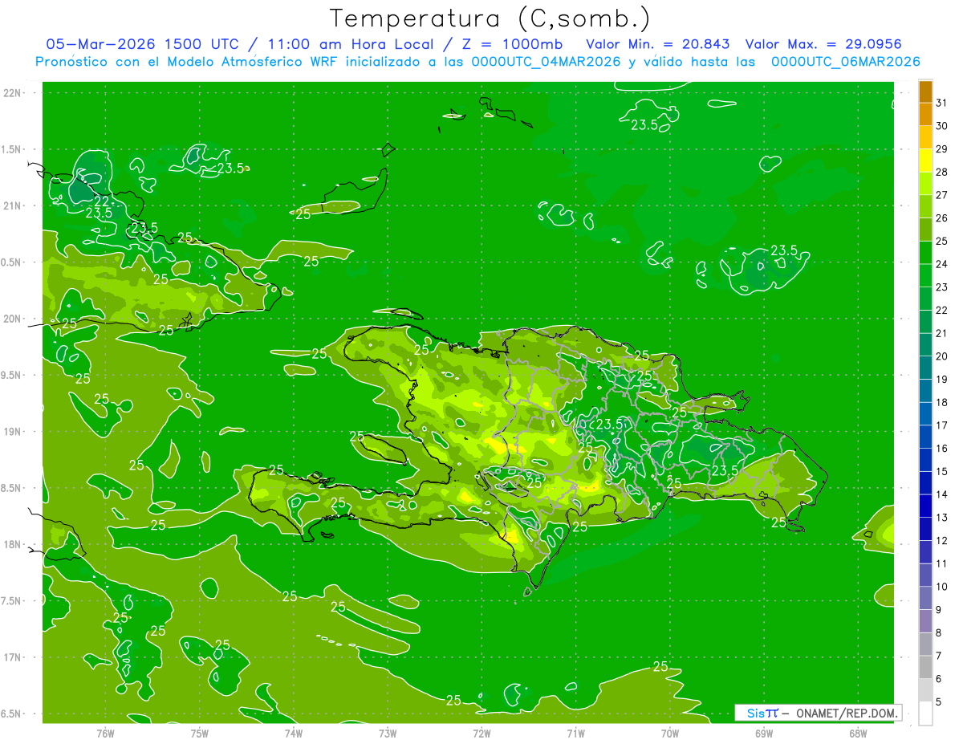The height and width of the screenshot is (744, 963).
Task: Pick the legend swatch between 24 and 25
Action: coord(925,252)
